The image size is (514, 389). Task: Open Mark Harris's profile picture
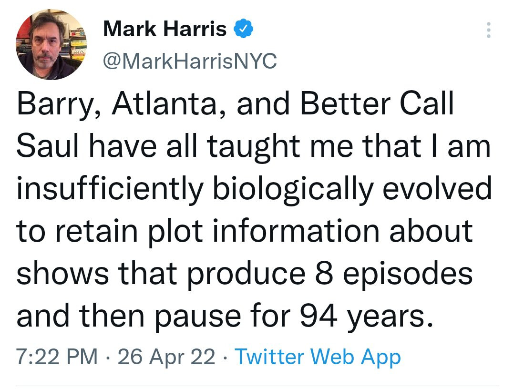coord(51,45)
